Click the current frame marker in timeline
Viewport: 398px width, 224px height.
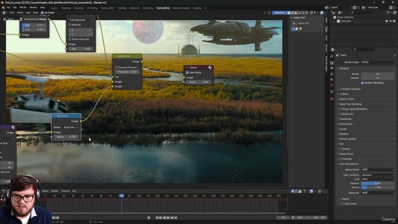pyautogui.click(x=122, y=196)
